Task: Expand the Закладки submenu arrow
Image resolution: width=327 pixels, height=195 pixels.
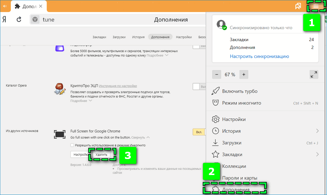Action: click(317, 154)
